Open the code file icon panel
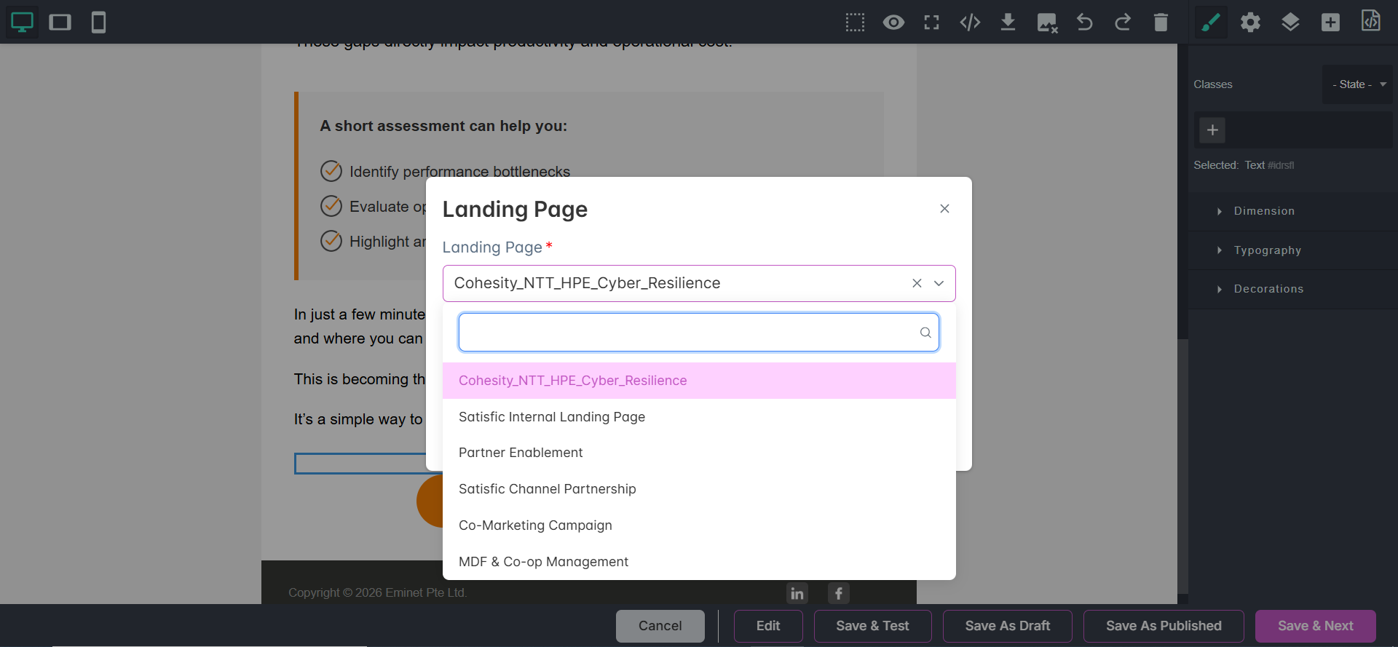Viewport: 1398px width, 647px height. [x=1370, y=21]
